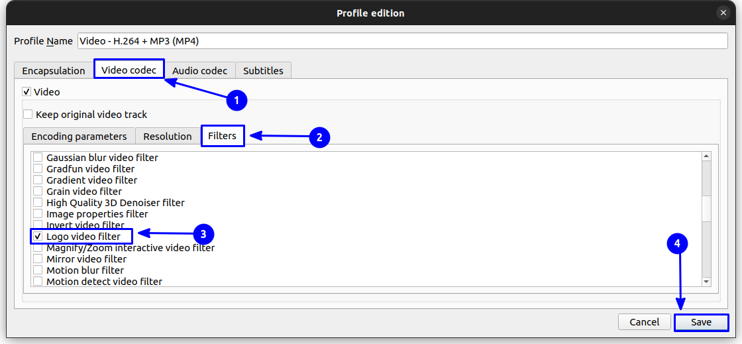Check the Gradfun video filter box

point(38,169)
